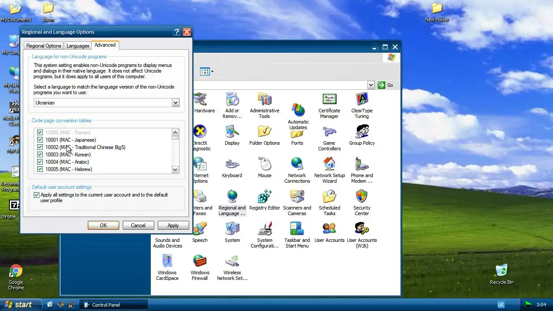553x311 pixels.
Task: Click Regional and Language Options icon
Action: point(232,203)
